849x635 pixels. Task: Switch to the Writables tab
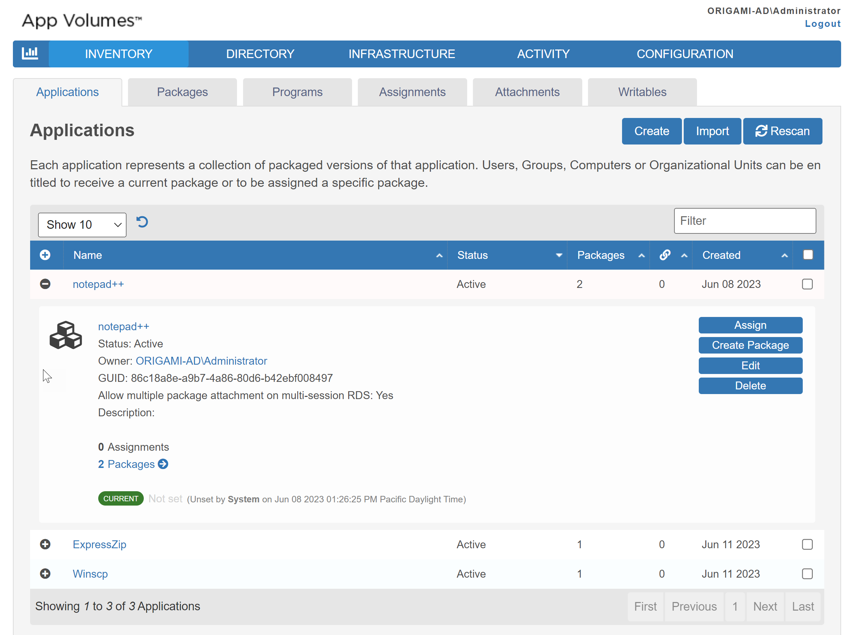click(x=642, y=92)
